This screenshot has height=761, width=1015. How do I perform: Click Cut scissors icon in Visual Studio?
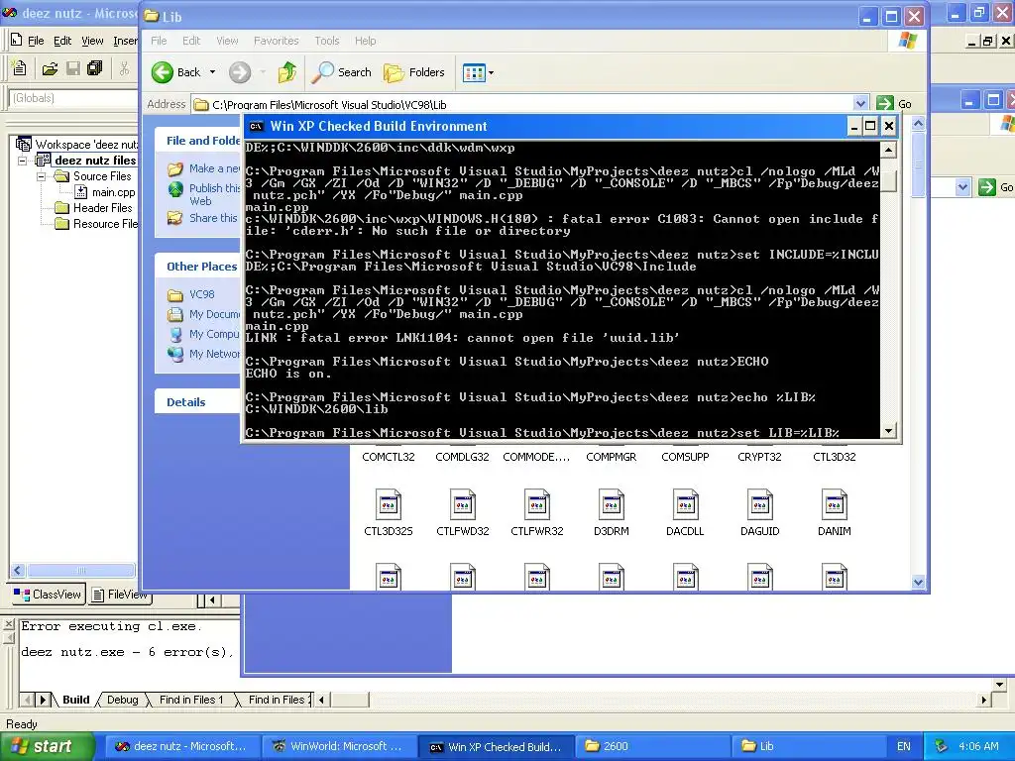(x=124, y=68)
